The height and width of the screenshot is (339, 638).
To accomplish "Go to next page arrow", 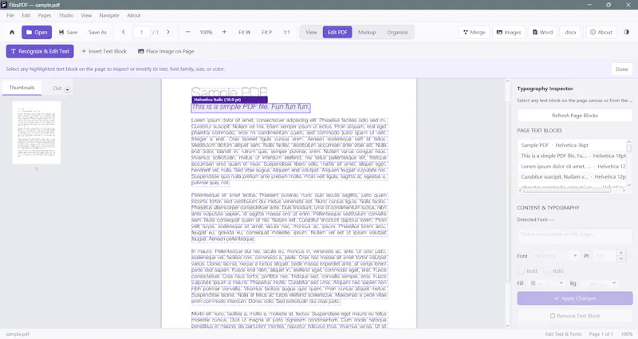I will click(168, 32).
